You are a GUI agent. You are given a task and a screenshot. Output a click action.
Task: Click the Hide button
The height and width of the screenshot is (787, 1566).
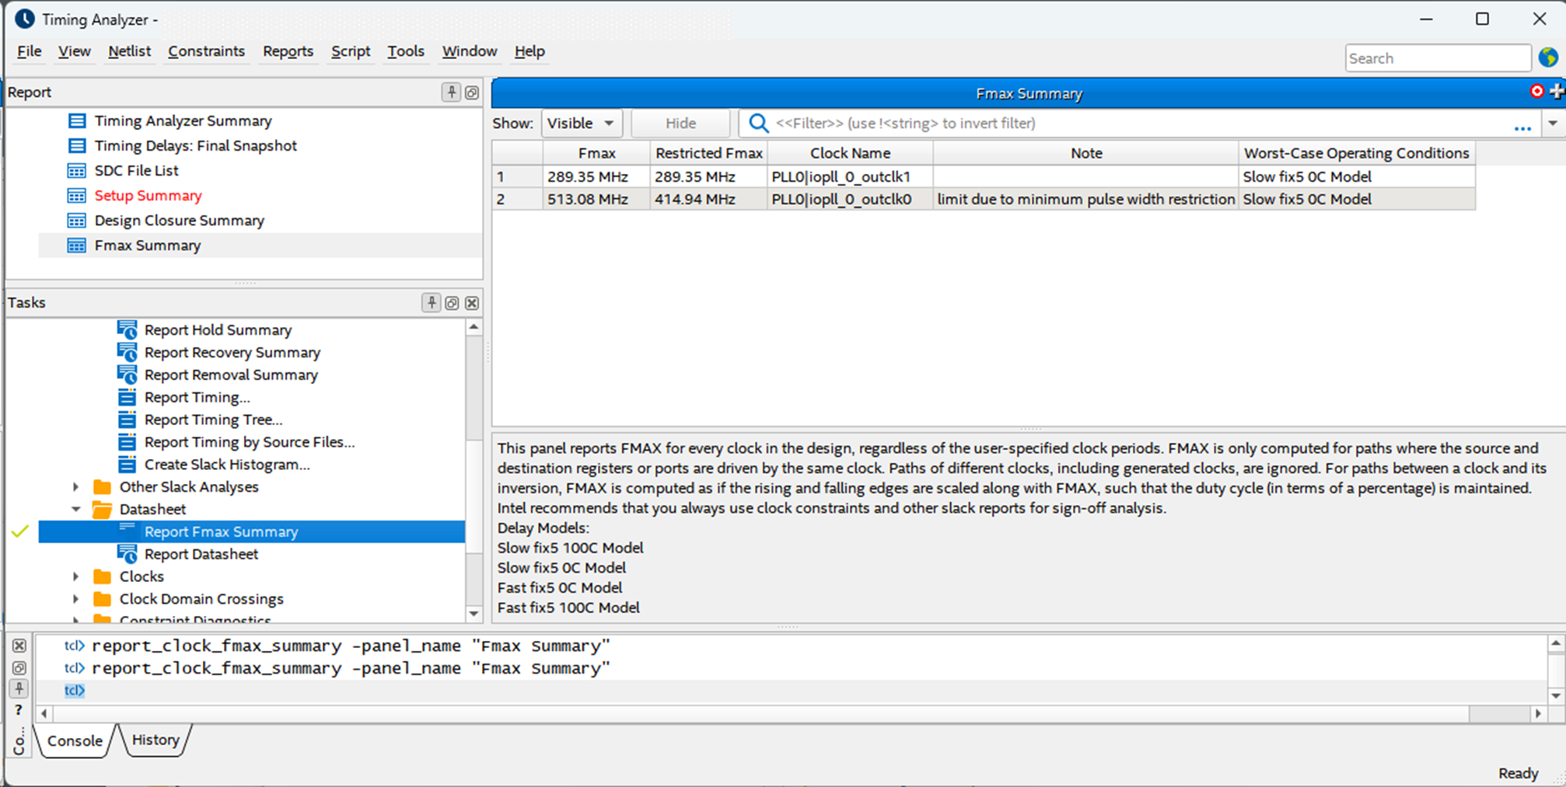680,124
